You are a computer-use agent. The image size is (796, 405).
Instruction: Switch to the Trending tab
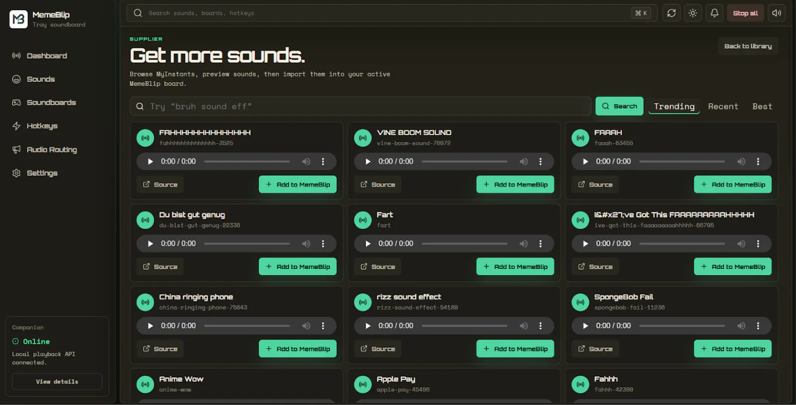(x=674, y=106)
